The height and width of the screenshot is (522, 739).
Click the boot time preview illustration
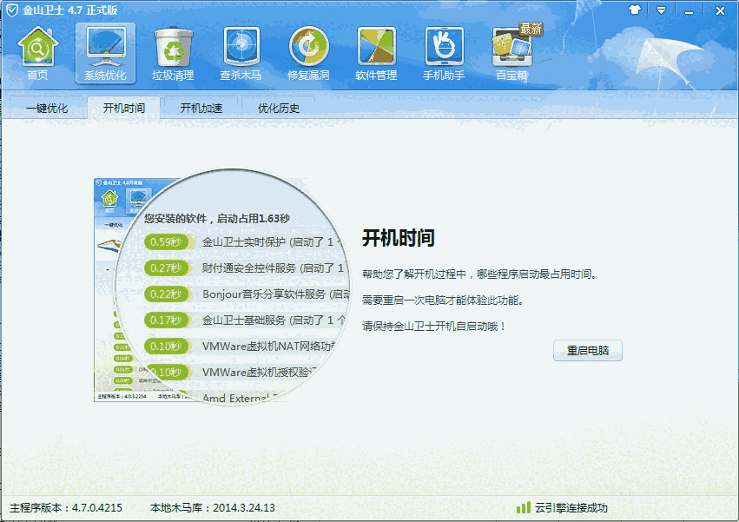tap(222, 287)
